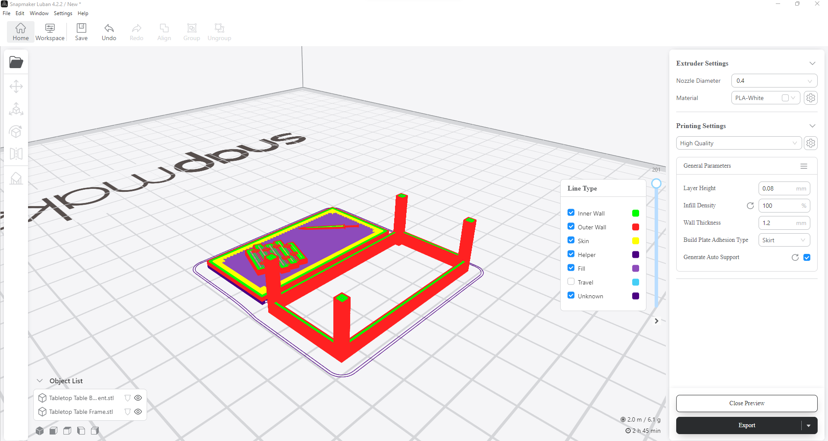
Task: Open the Nozzle Diameter dropdown
Action: point(774,81)
